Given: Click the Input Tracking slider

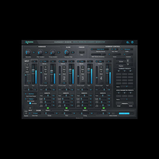Looking at the screenshot, I should pos(26,78).
